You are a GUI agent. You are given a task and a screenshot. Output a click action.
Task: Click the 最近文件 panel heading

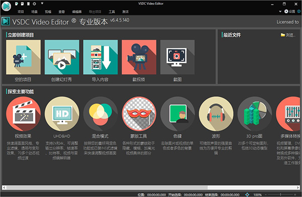pos(232,35)
